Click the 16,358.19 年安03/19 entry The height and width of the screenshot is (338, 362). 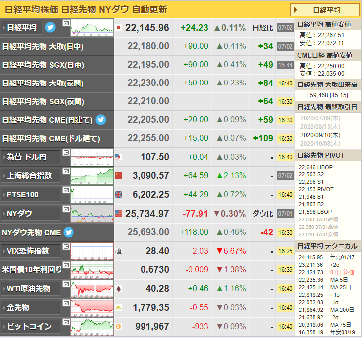tap(327, 332)
